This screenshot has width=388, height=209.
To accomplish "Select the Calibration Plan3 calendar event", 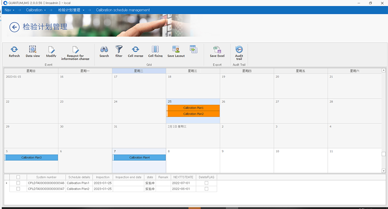I will pyautogui.click(x=31, y=158).
